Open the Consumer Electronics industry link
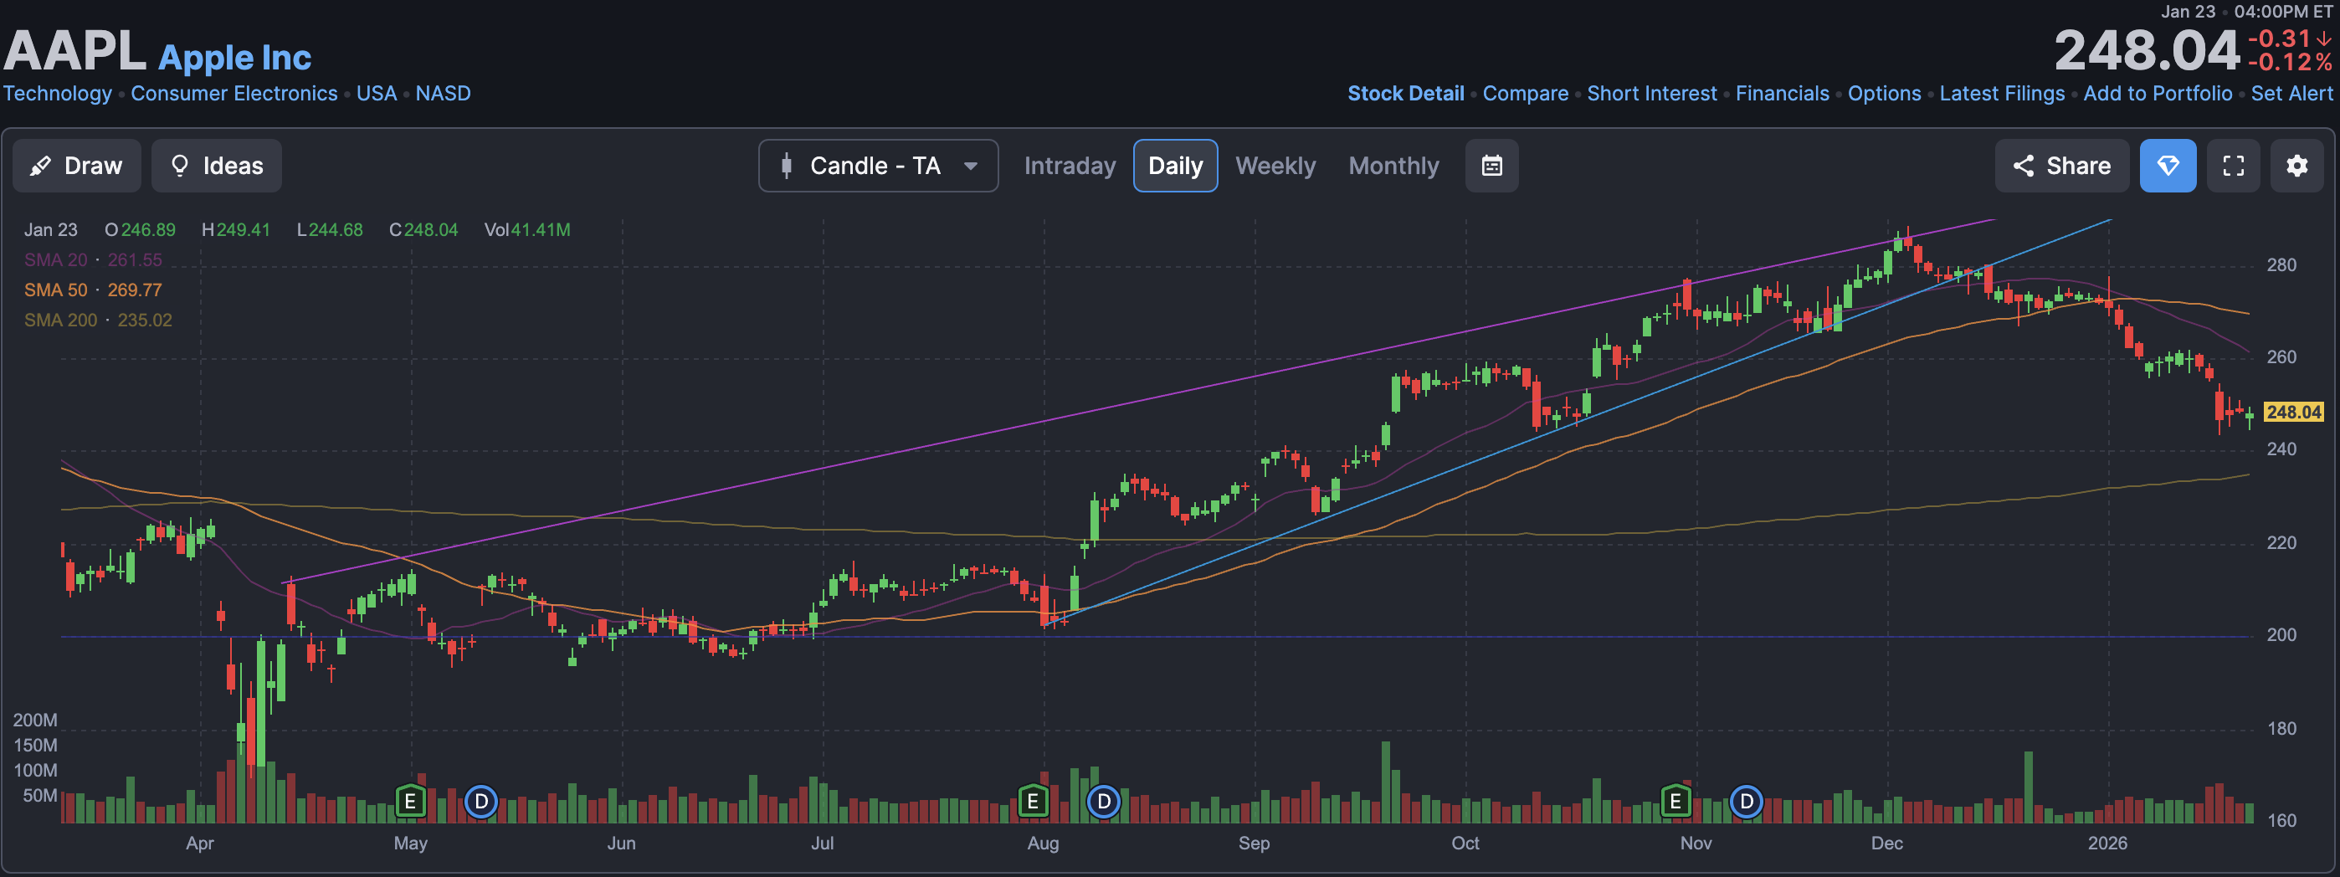 (233, 93)
